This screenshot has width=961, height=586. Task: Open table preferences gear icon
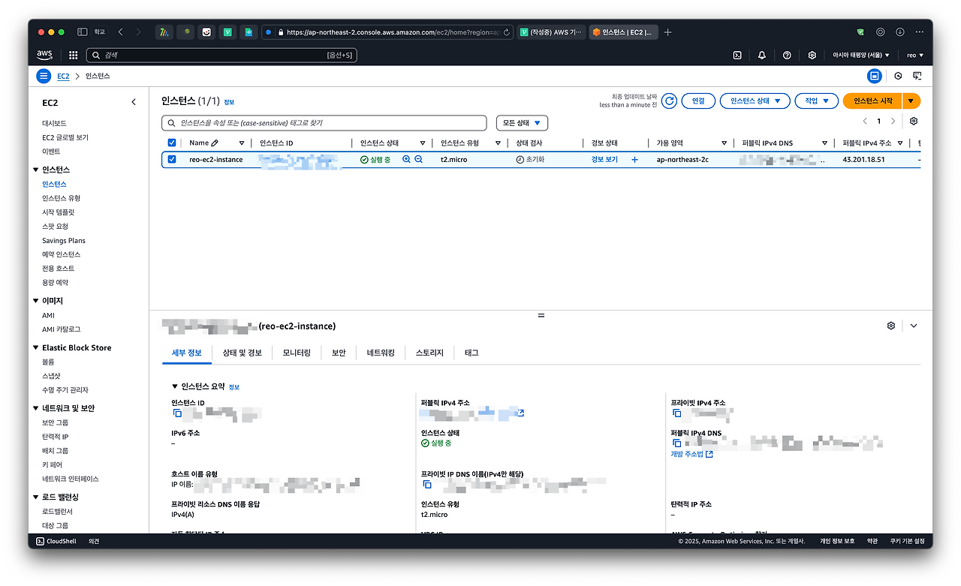click(x=914, y=121)
